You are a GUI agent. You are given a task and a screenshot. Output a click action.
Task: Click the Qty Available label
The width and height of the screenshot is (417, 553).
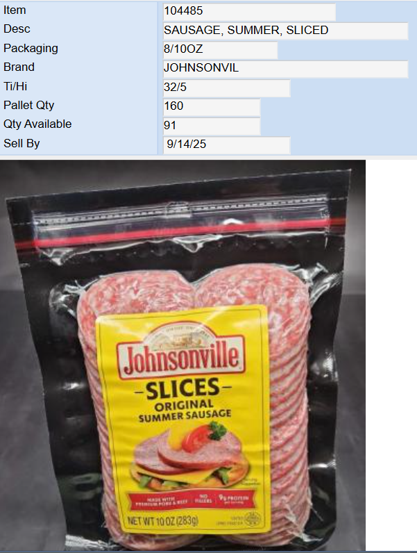coord(37,124)
